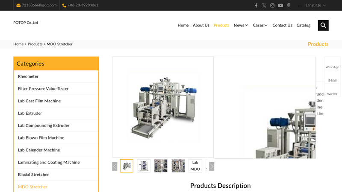The width and height of the screenshot is (342, 192).
Task: Click Products in the breadcrumb
Action: point(35,44)
